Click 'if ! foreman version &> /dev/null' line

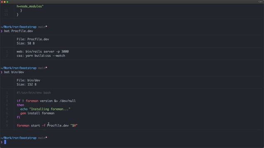click(x=46, y=101)
